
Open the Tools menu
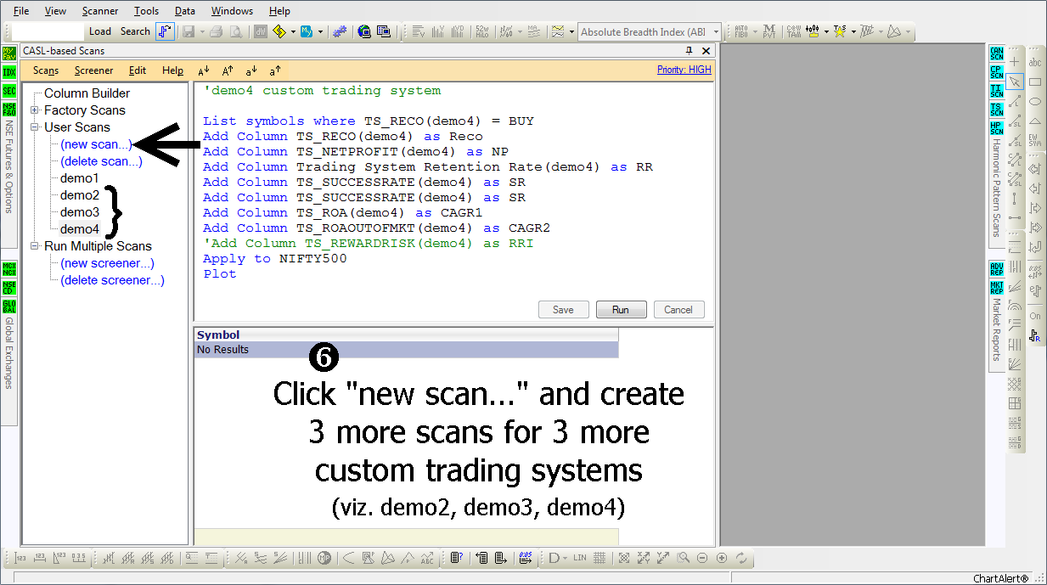(146, 11)
